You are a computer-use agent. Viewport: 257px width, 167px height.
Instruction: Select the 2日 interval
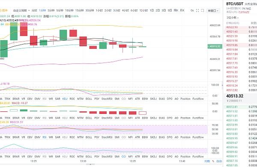coord(158,10)
